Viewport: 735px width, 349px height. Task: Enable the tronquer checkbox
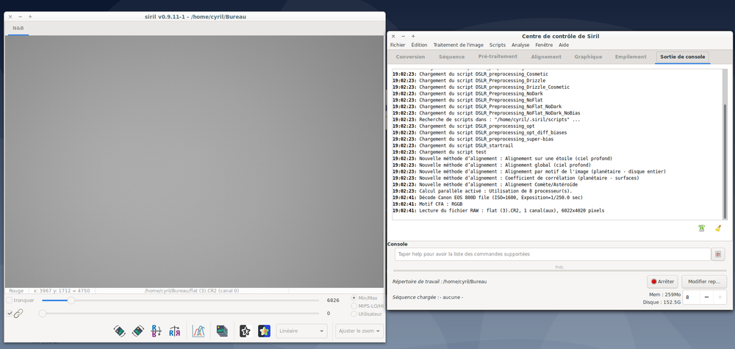[x=10, y=300]
